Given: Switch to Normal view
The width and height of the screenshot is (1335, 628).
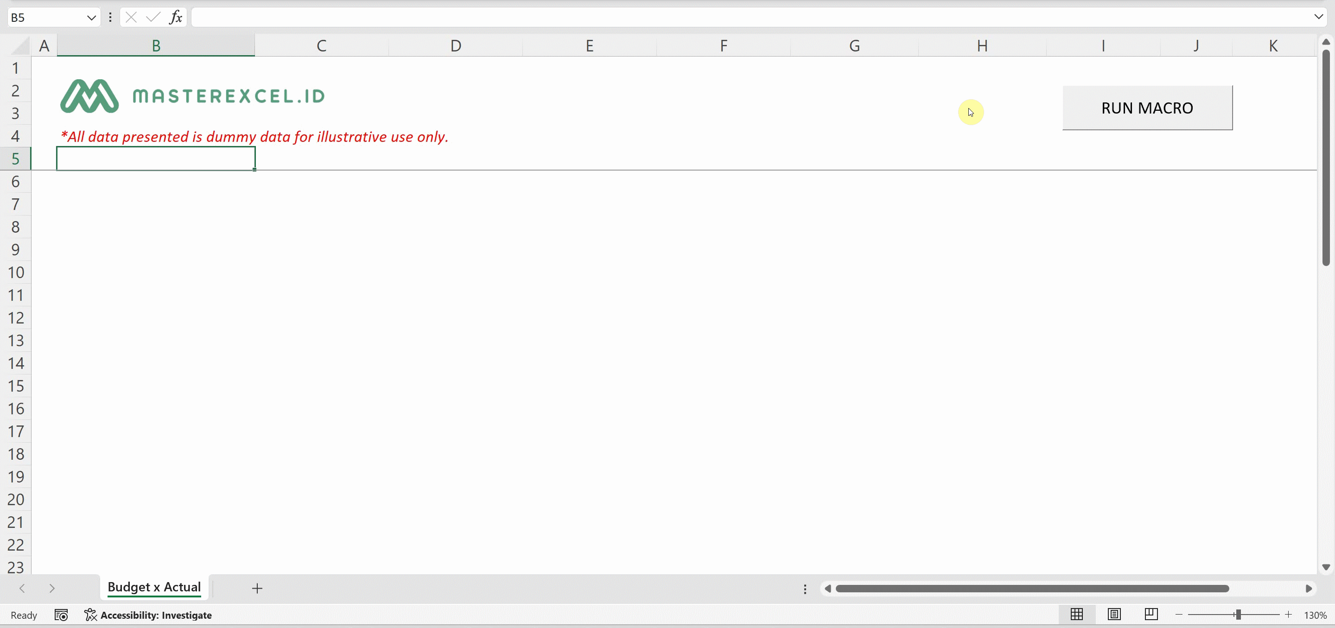Looking at the screenshot, I should pos(1077,615).
